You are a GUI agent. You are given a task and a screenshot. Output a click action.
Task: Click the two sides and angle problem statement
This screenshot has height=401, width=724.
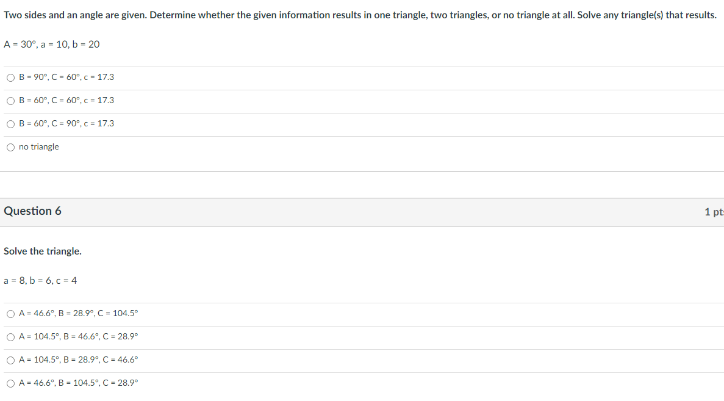pos(361,15)
